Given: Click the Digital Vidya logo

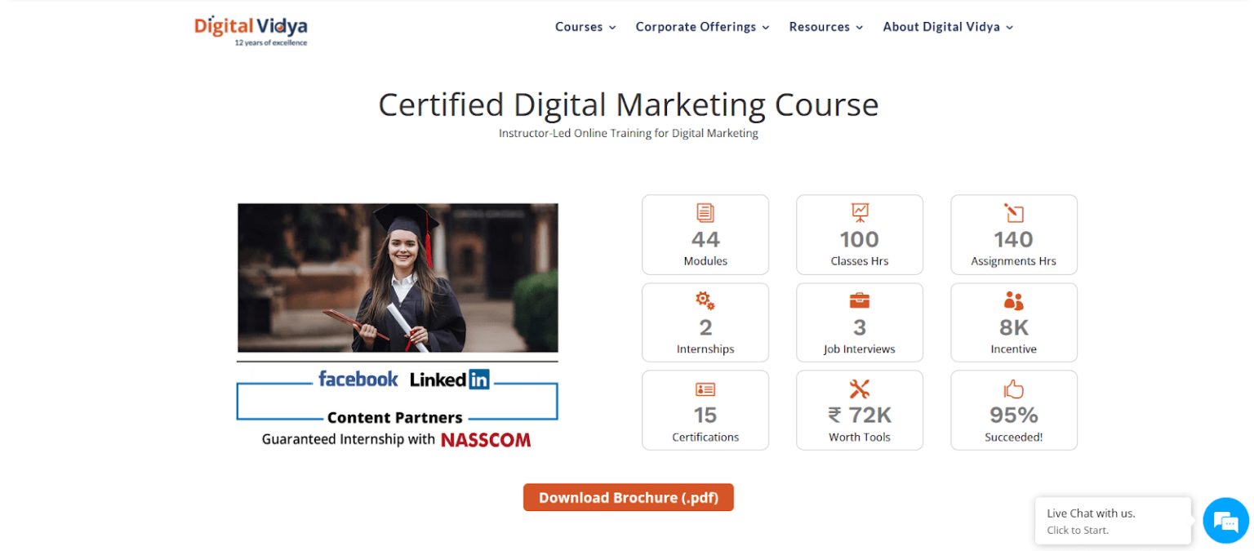Looking at the screenshot, I should 250,29.
